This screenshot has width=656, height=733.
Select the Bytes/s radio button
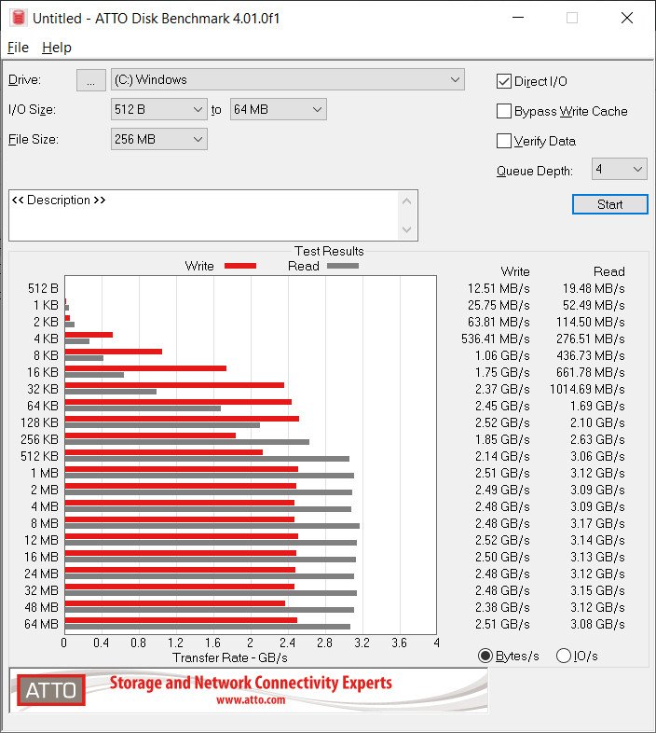pos(485,656)
